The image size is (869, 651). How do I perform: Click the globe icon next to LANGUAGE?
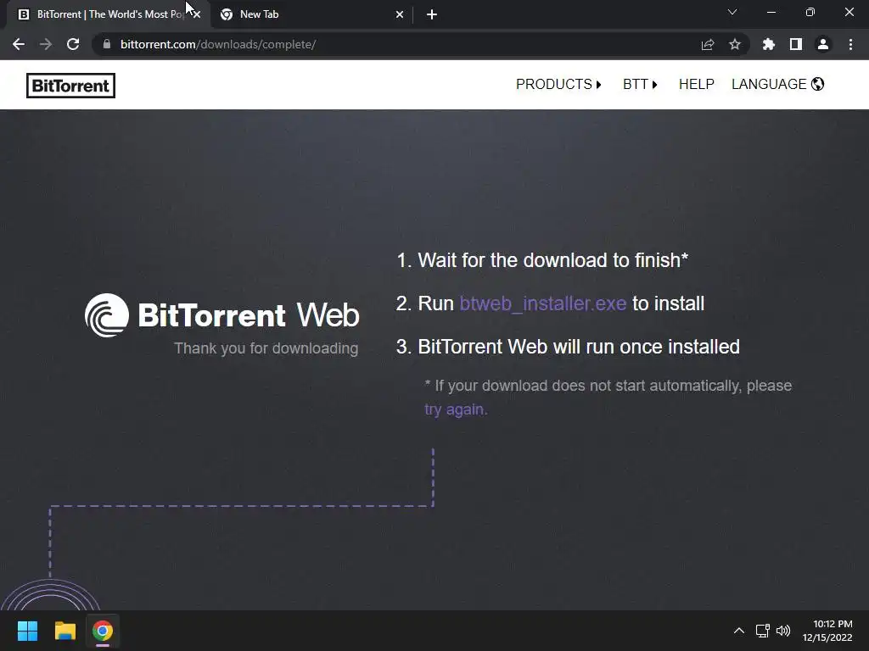(817, 84)
